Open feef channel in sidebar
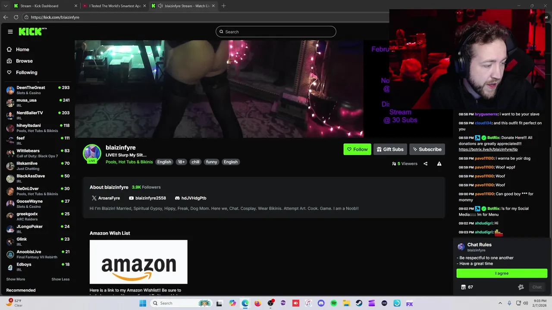This screenshot has width=552, height=310. [38, 140]
